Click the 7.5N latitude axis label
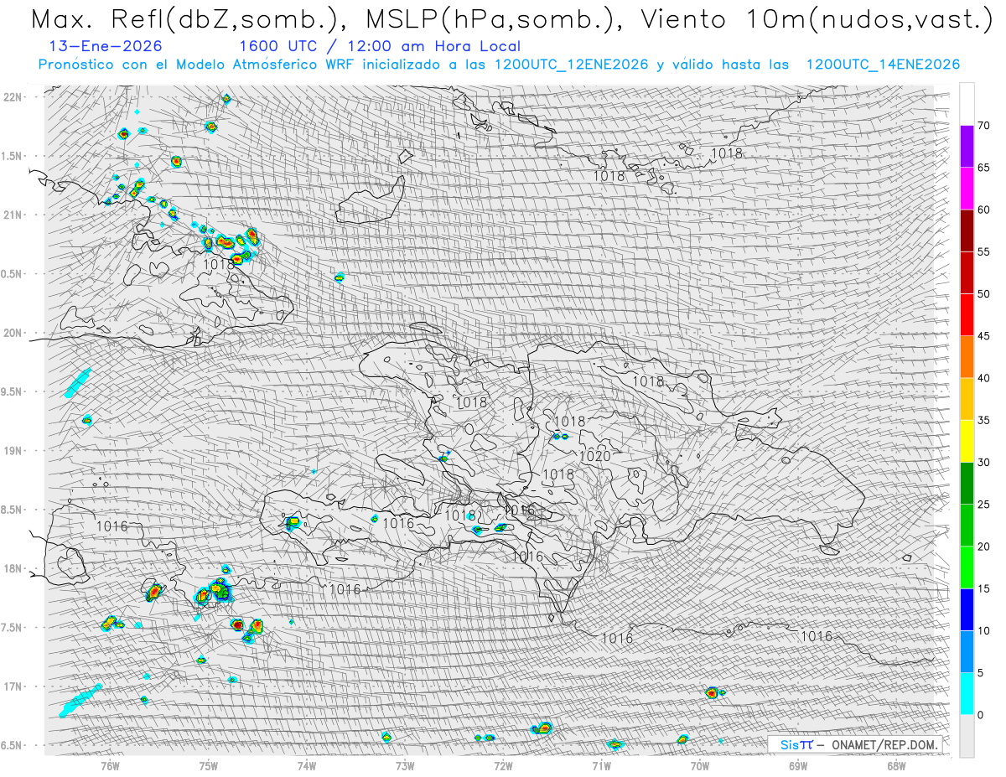 coord(13,627)
